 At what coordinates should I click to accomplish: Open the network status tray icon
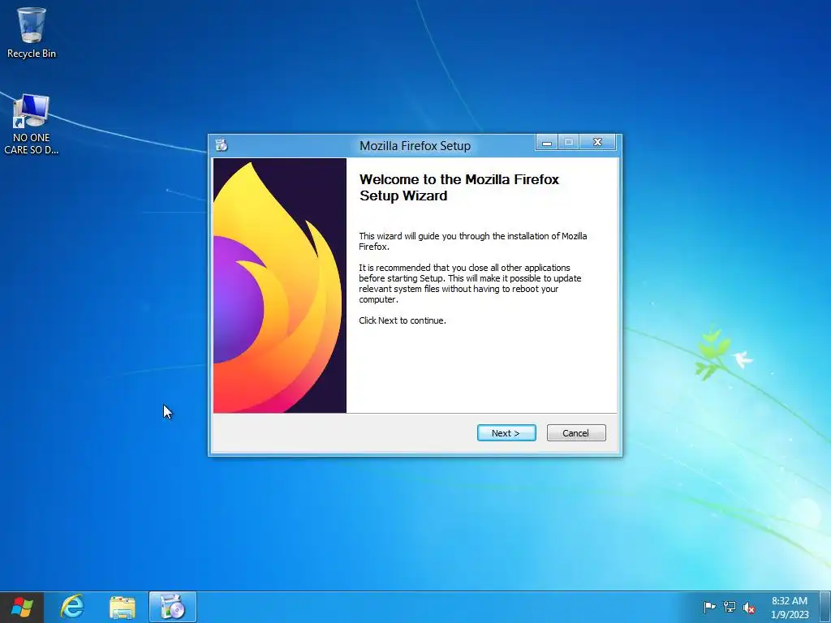(x=730, y=607)
